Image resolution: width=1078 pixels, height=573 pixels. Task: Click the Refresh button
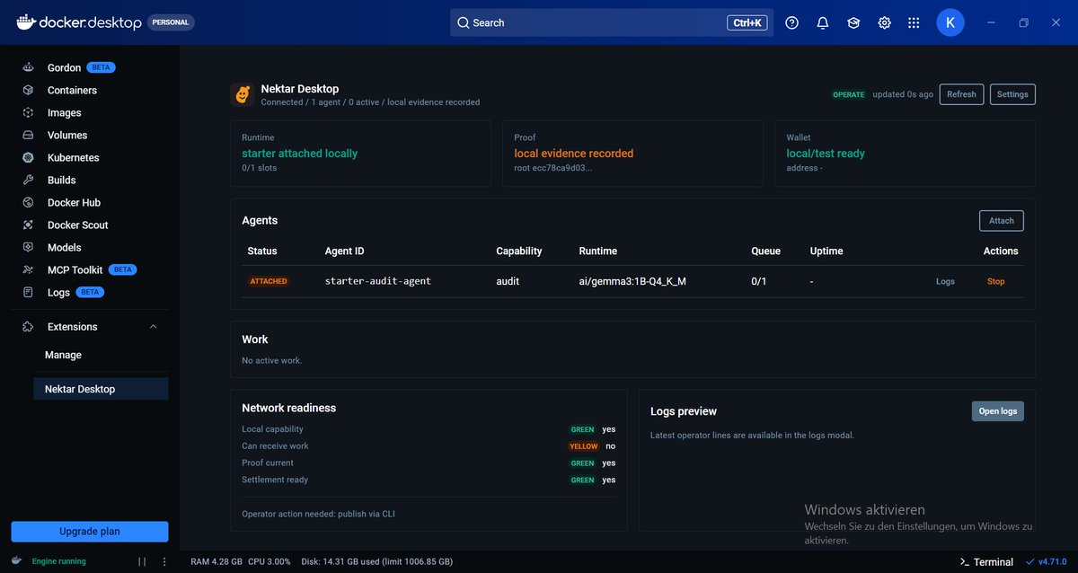961,94
